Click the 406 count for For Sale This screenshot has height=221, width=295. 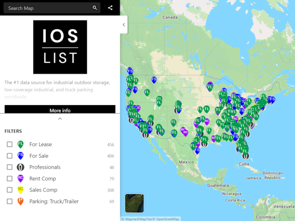111,156
